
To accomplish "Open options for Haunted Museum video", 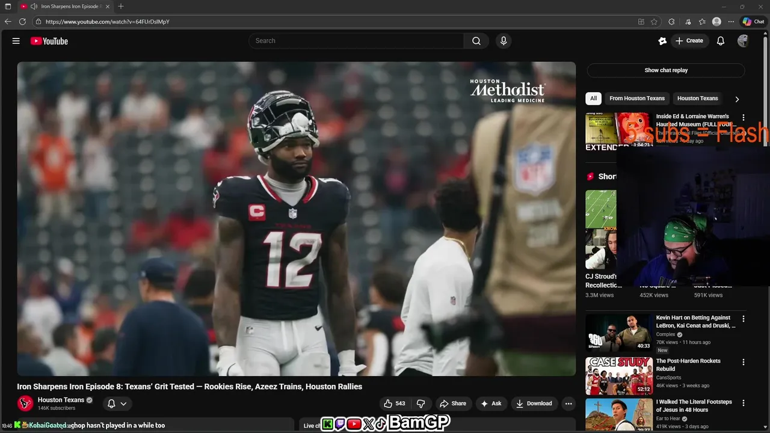I will (744, 118).
